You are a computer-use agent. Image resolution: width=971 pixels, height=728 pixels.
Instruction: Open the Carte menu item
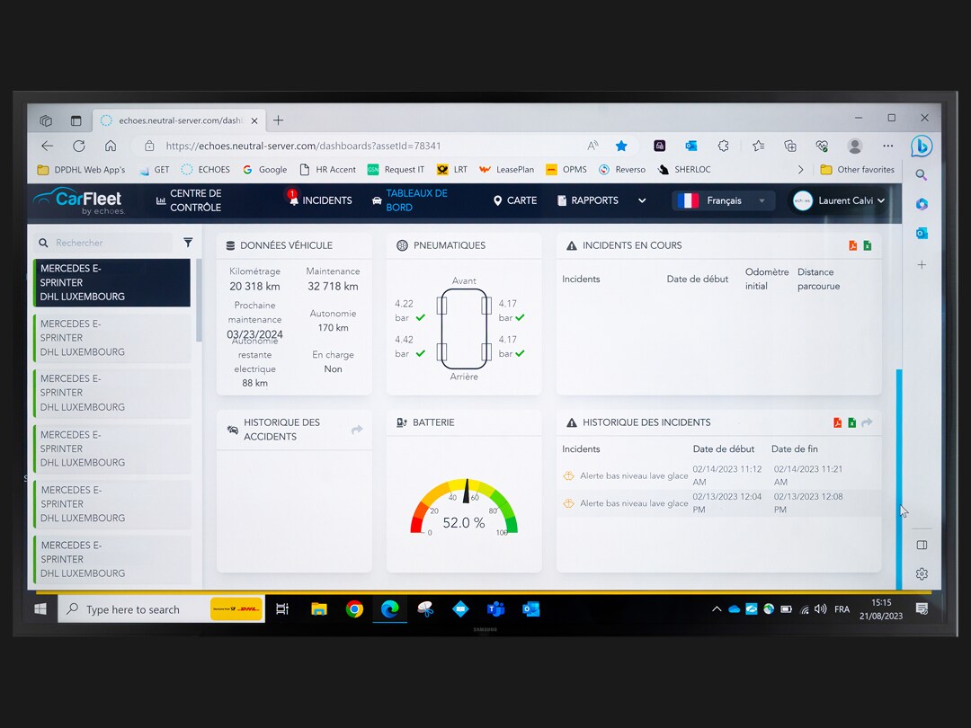click(x=515, y=200)
